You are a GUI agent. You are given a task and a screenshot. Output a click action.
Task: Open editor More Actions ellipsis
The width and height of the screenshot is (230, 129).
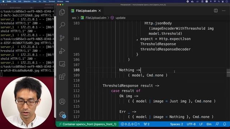point(224,11)
